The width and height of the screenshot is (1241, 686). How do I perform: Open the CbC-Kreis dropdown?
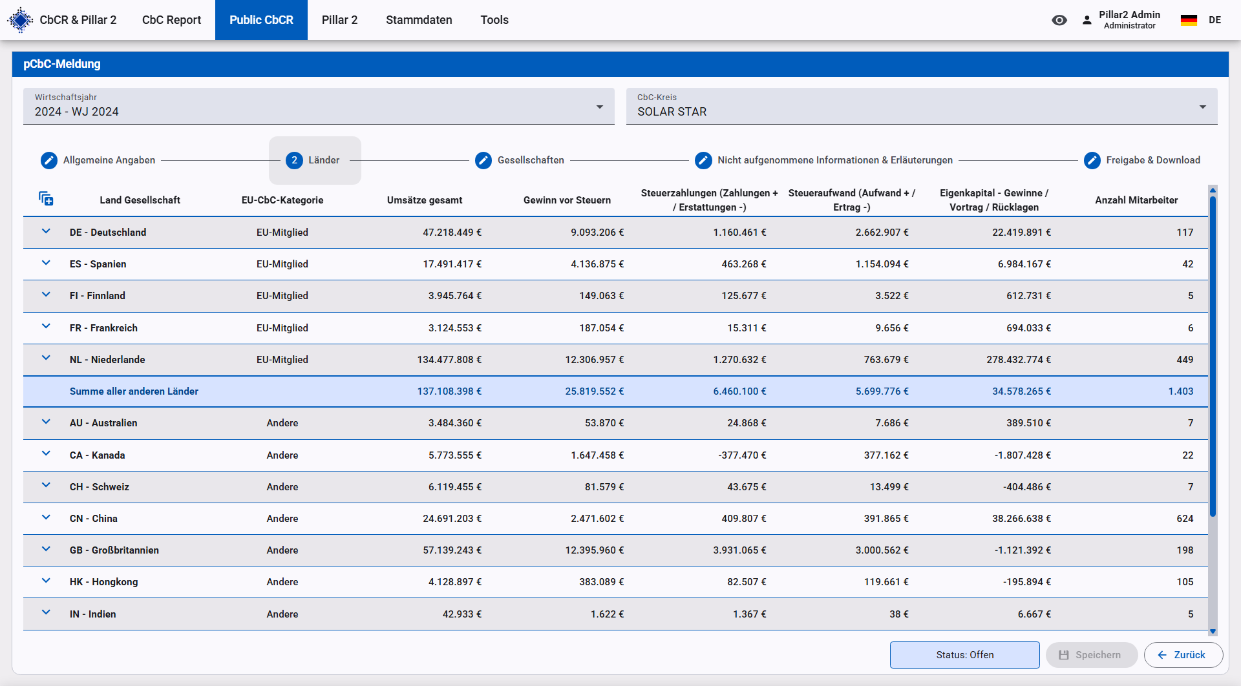pyautogui.click(x=921, y=107)
